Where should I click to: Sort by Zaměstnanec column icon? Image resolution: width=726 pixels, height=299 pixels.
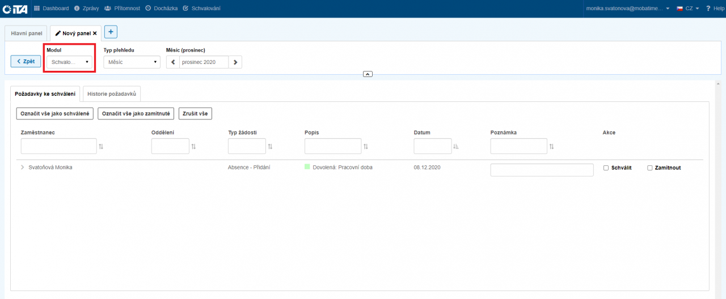tap(102, 147)
